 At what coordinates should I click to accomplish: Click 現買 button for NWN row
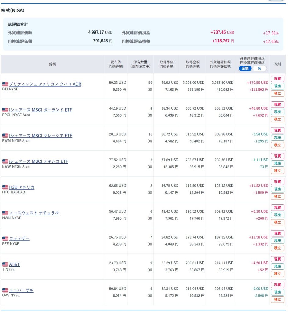click(277, 207)
